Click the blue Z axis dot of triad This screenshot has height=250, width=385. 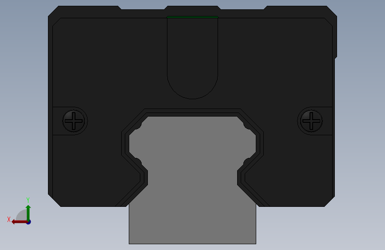coord(29,222)
